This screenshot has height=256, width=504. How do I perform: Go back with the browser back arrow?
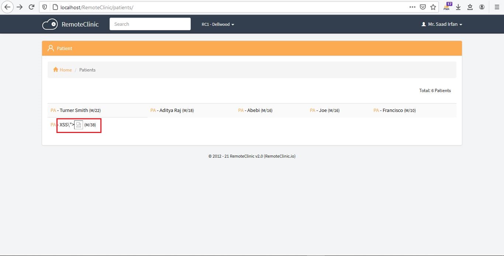click(7, 7)
